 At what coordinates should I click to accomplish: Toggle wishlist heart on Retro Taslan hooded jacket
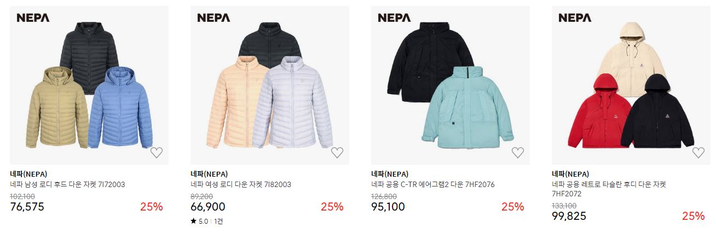pos(698,153)
